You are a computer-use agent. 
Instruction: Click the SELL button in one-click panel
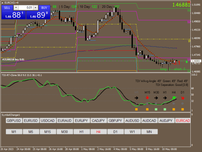[7, 8]
